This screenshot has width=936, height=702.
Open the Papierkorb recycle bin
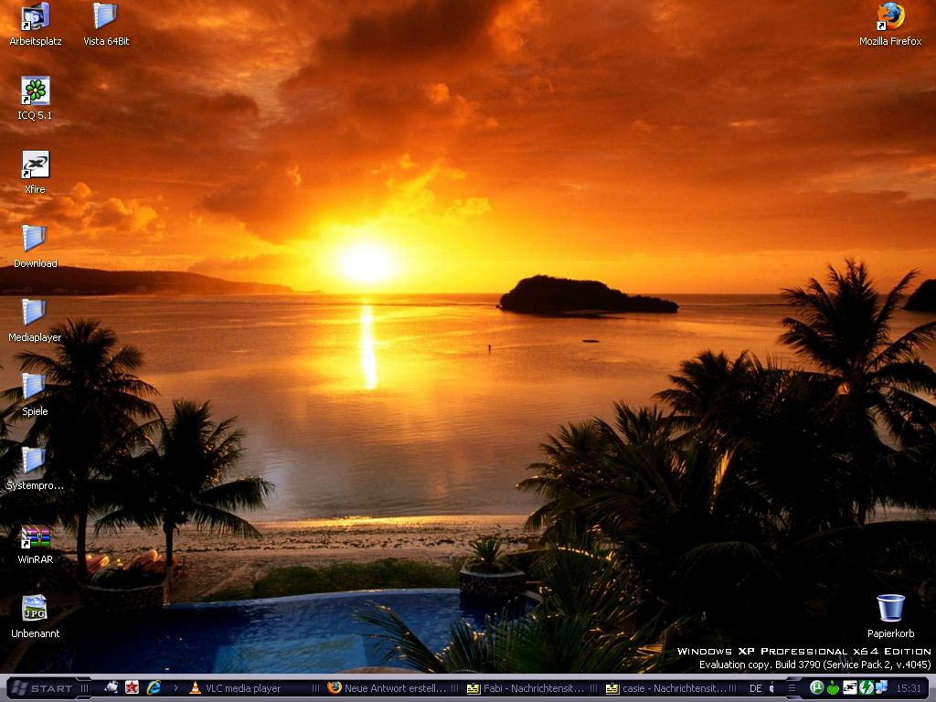[890, 609]
